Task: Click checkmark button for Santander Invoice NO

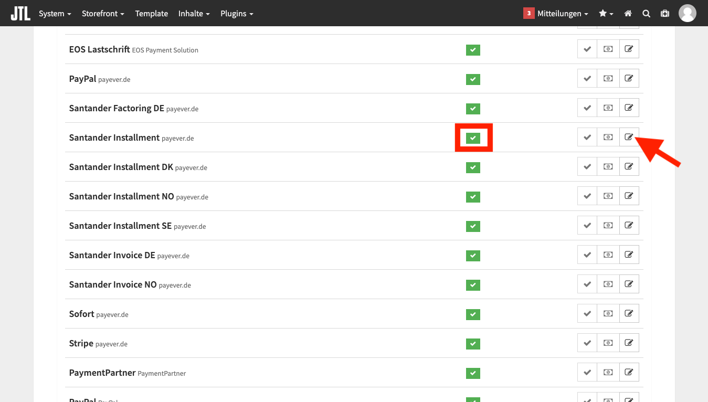Action: pos(587,284)
